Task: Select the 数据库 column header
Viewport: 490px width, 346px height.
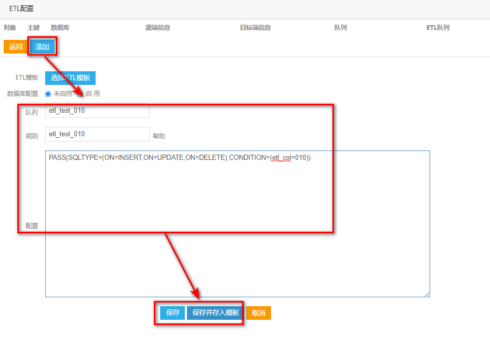Action: click(60, 28)
